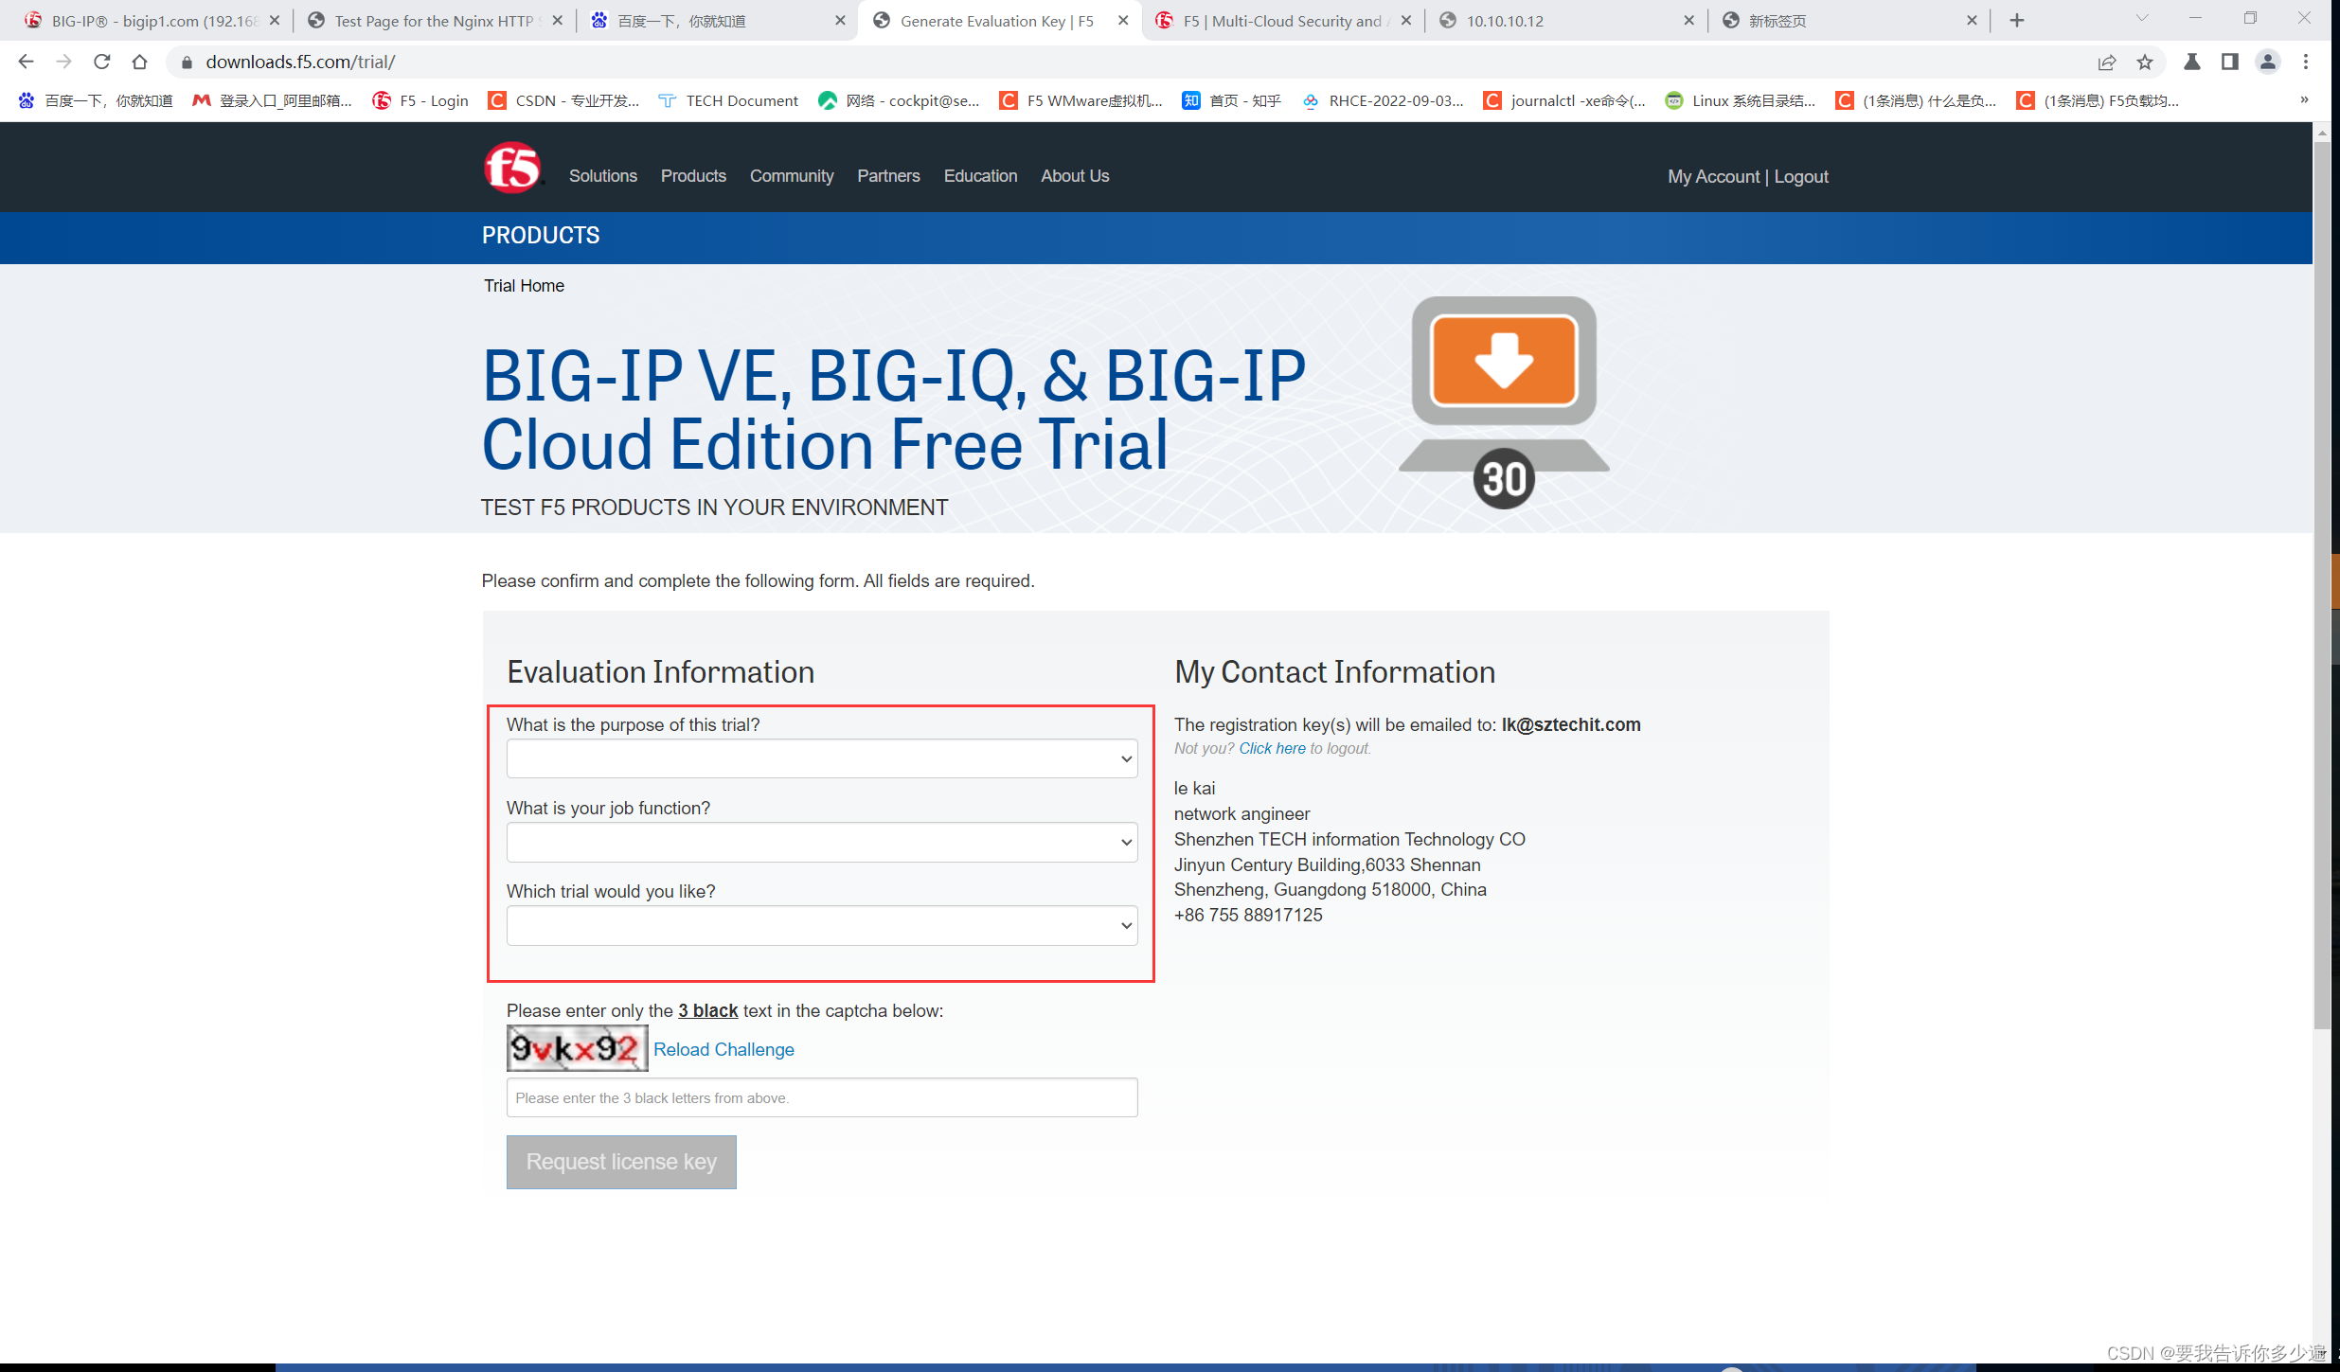The width and height of the screenshot is (2340, 1372).
Task: Click the captcha image 9vkx92
Action: tap(577, 1048)
